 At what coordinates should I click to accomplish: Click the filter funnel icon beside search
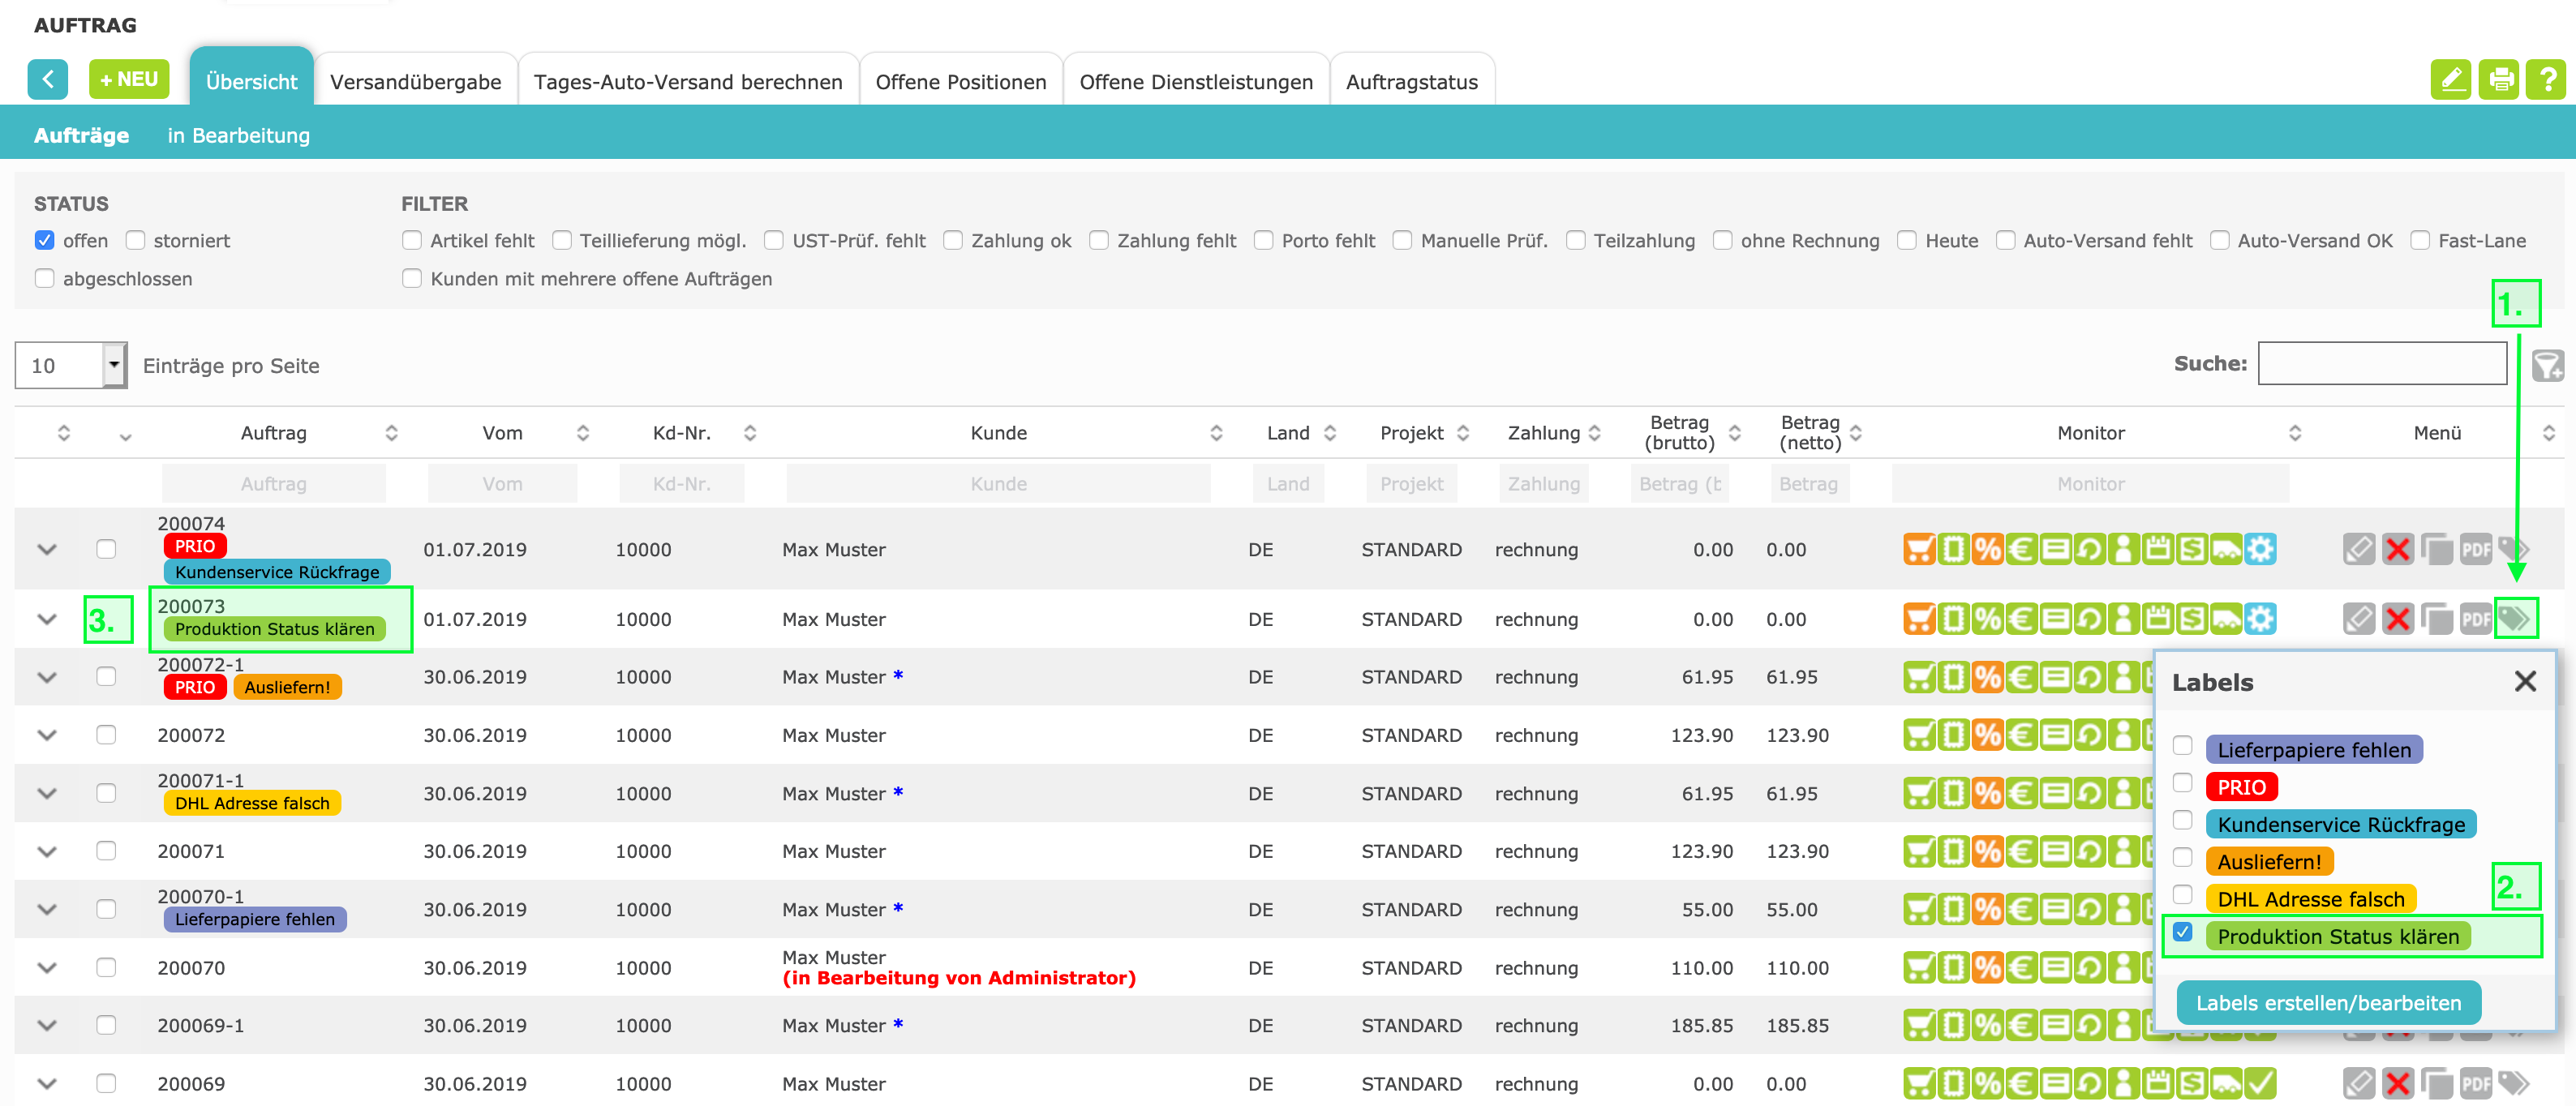point(2547,365)
